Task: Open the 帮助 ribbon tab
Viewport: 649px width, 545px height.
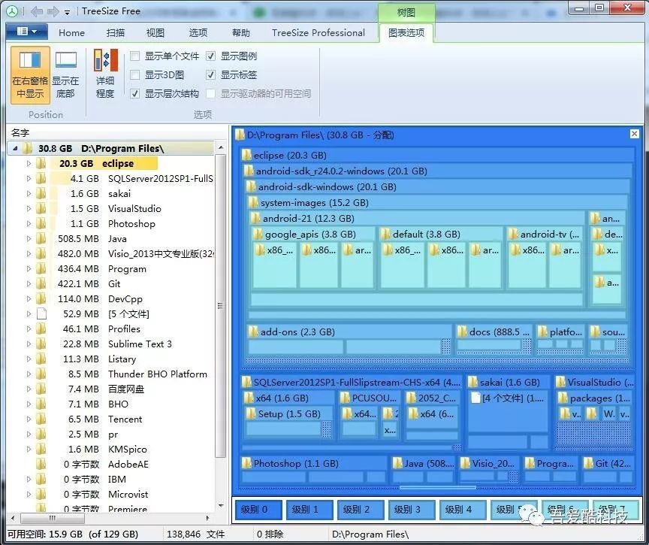Action: point(241,33)
